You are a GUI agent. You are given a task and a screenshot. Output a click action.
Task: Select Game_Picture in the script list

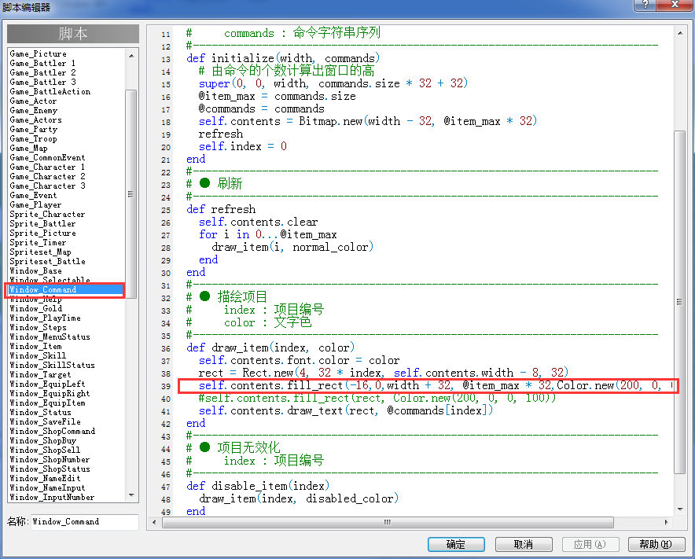[x=38, y=53]
